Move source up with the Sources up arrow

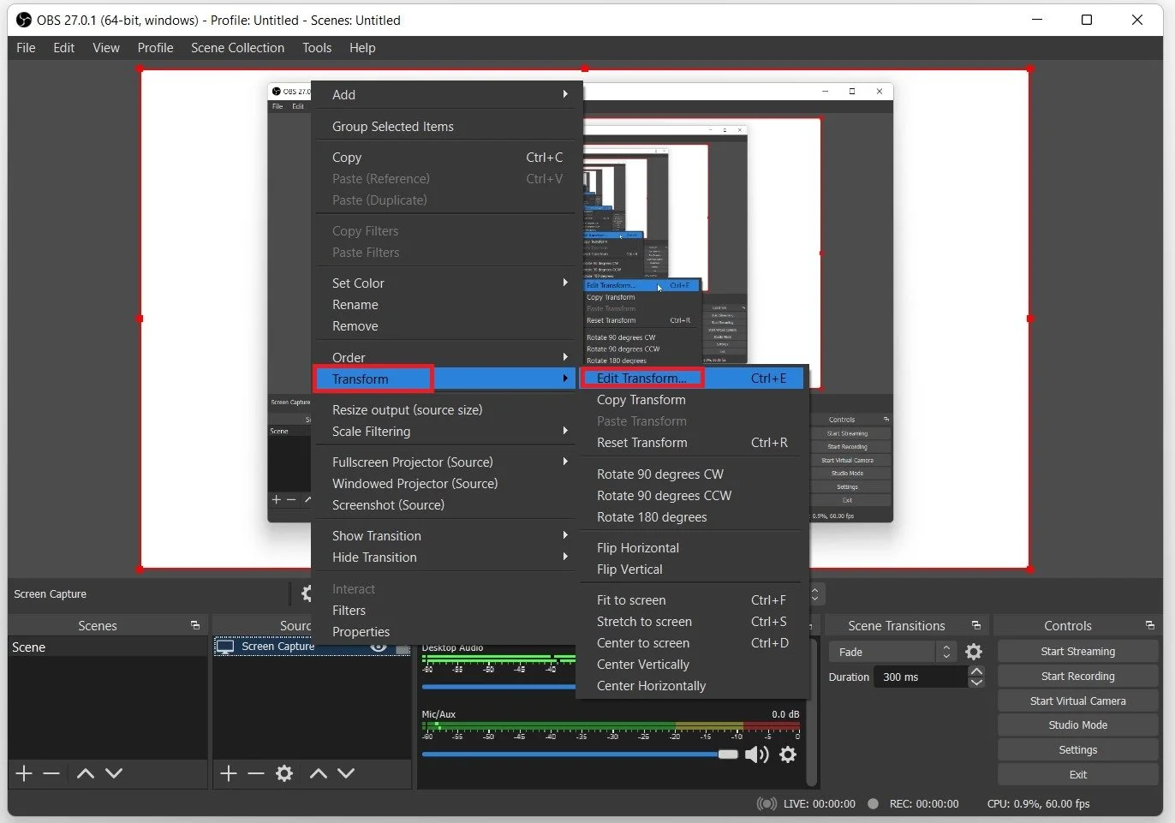[x=318, y=773]
